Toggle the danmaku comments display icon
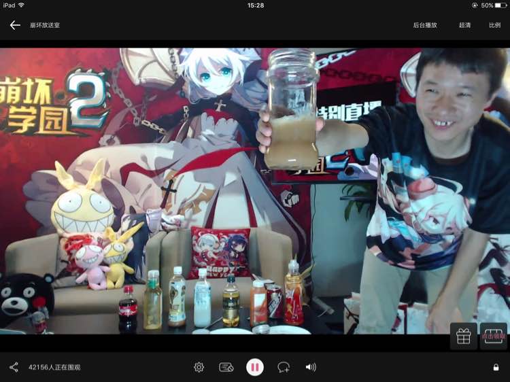The height and width of the screenshot is (382, 510). pyautogui.click(x=226, y=367)
